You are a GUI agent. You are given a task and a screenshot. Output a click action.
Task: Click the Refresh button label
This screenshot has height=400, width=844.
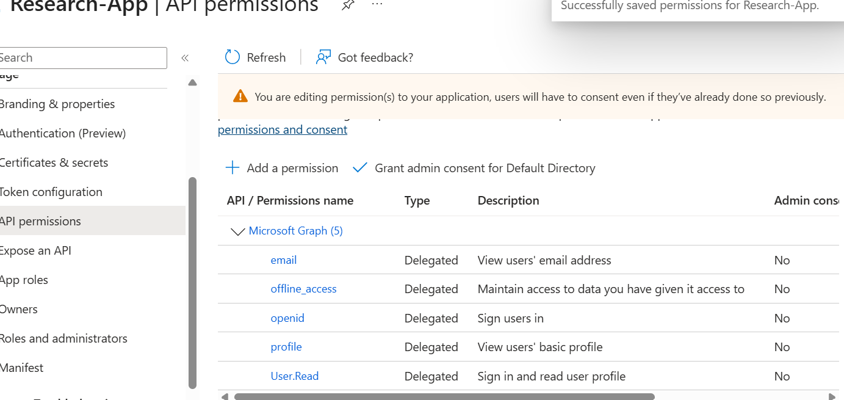pos(266,57)
